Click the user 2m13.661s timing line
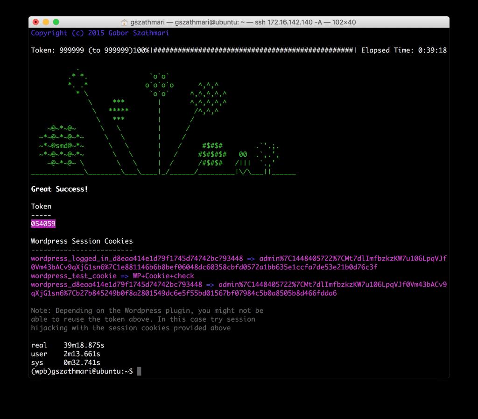Viewport: 478px width, 419px height. [x=65, y=354]
